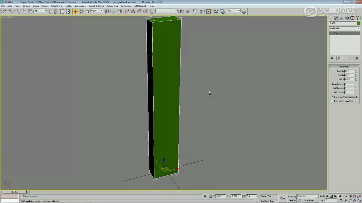
Task: Click the Length value field
Action: pos(349,71)
